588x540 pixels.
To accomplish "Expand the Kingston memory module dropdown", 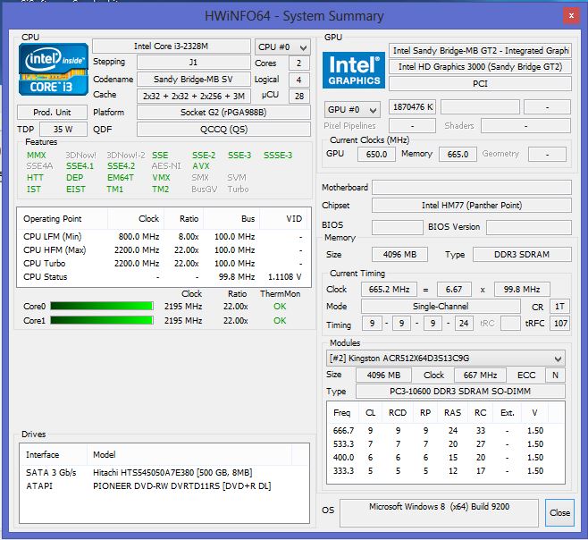I will tap(446, 359).
